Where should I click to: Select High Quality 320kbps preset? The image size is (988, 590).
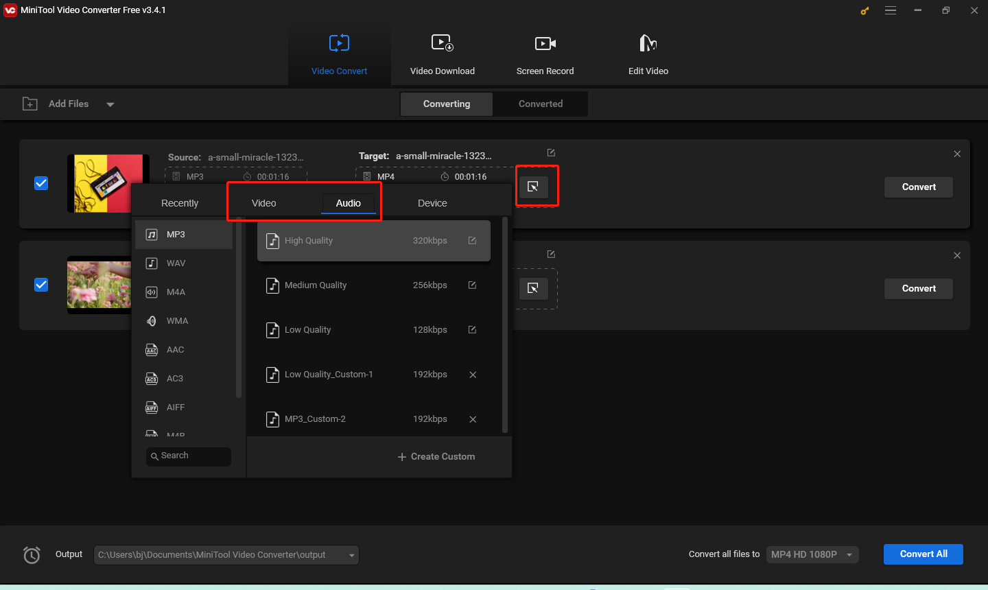coord(374,241)
